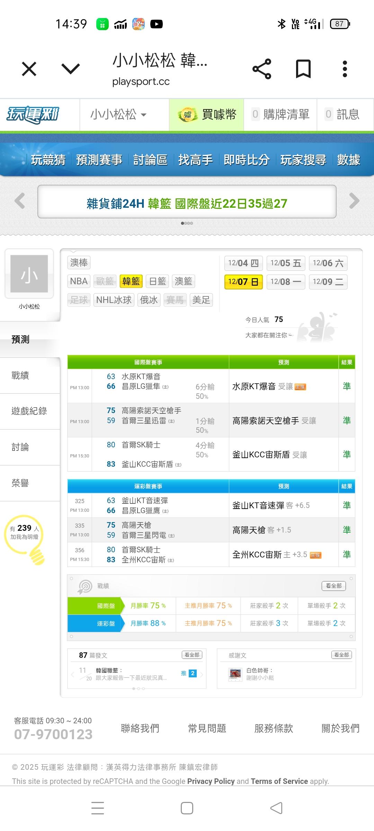Bookmark this page with the bookmark icon
This screenshot has height=831, width=374.
(303, 69)
